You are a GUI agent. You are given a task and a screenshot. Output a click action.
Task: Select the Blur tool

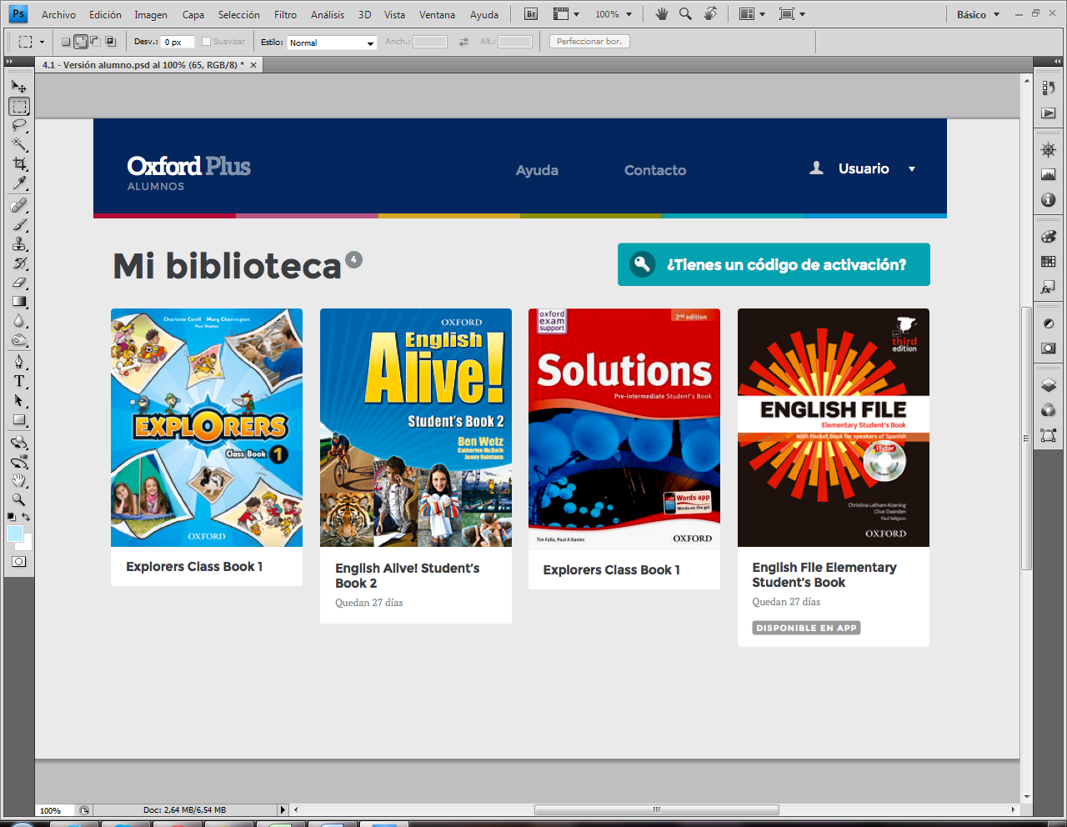[19, 321]
